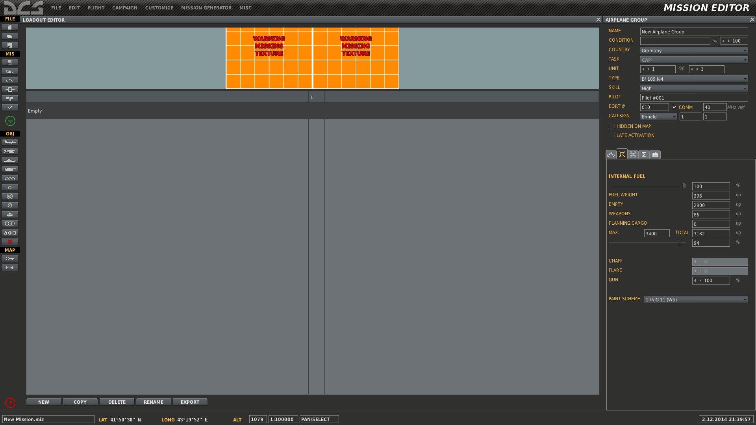Click the Bort number input field

click(654, 107)
